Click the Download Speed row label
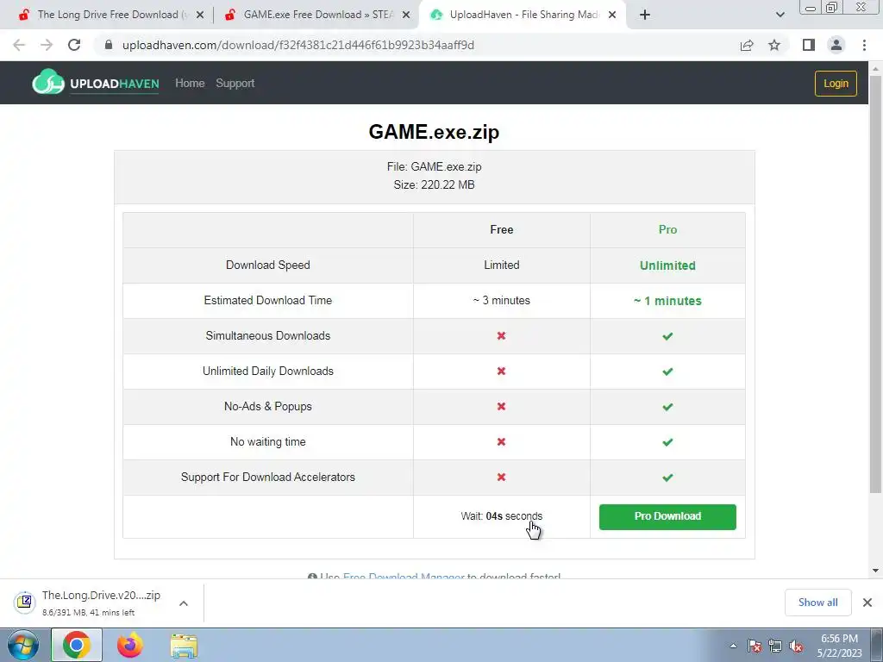The height and width of the screenshot is (662, 883). pos(268,265)
